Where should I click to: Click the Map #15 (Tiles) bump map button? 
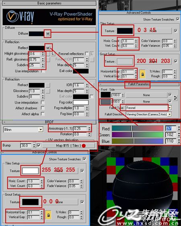[68, 146]
